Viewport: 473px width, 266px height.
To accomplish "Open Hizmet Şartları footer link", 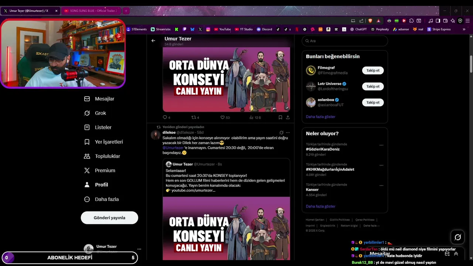I will pos(315,220).
